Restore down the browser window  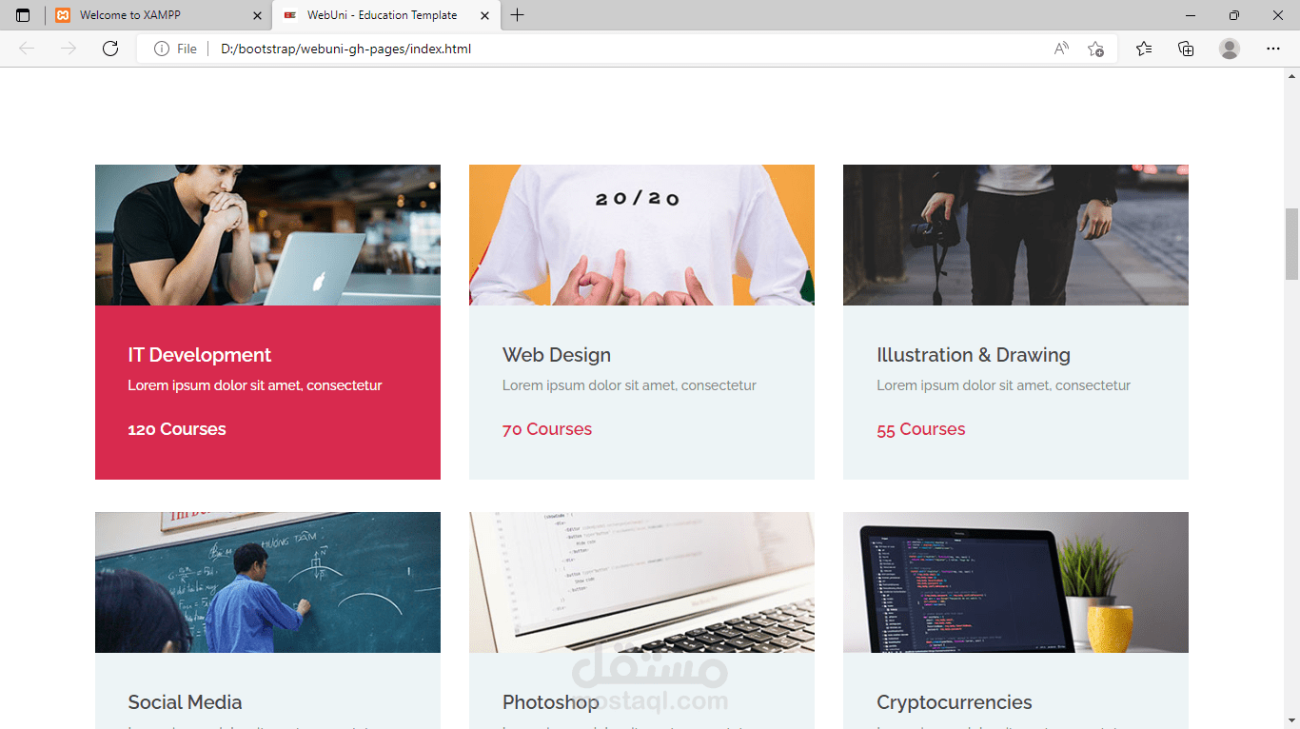pos(1234,15)
